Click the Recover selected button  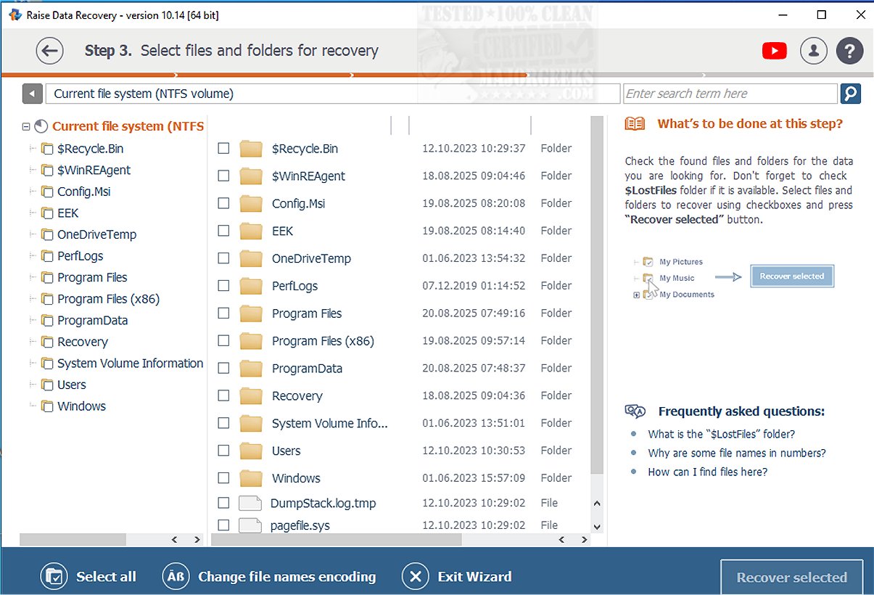(791, 578)
